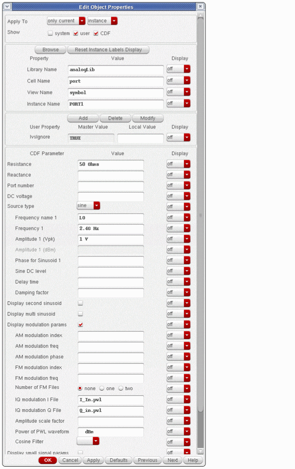Viewport: 295px width, 469px height.
Task: Click Power of PWL waveform field
Action: 110,432
